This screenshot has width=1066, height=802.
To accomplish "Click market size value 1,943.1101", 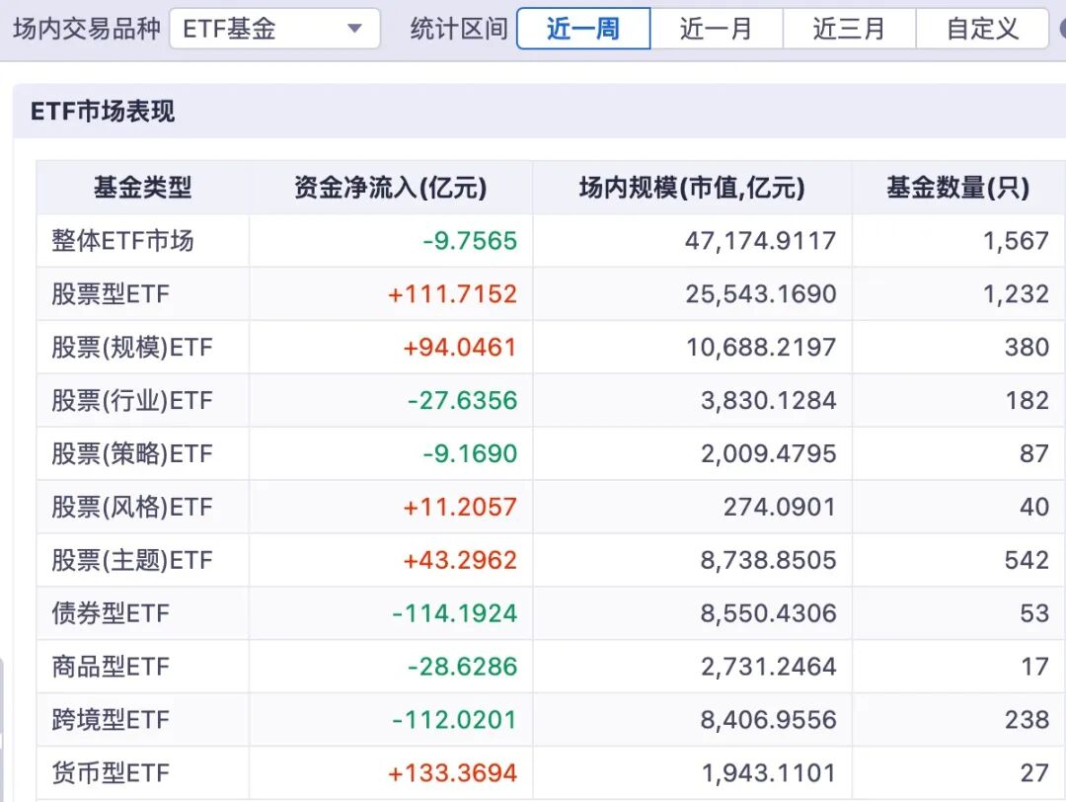I will (x=769, y=772).
